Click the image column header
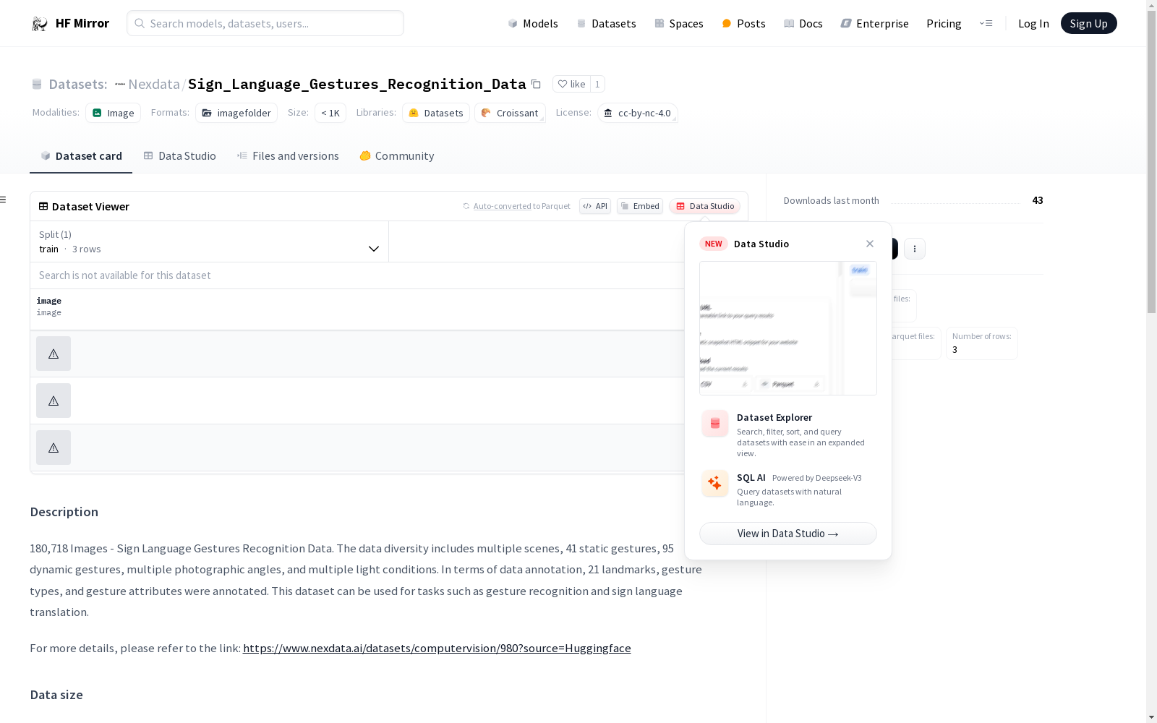This screenshot has height=723, width=1157. coord(49,307)
